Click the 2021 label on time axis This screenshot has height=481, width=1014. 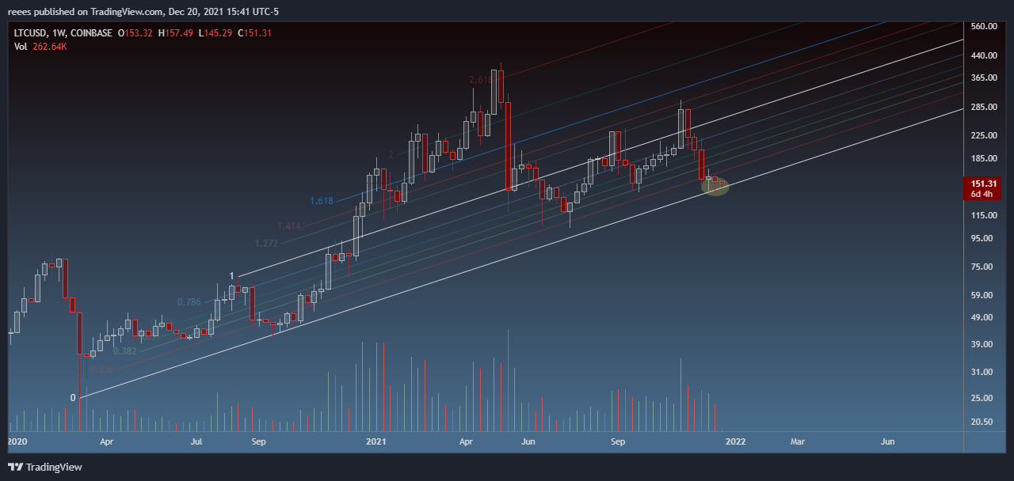(x=375, y=441)
